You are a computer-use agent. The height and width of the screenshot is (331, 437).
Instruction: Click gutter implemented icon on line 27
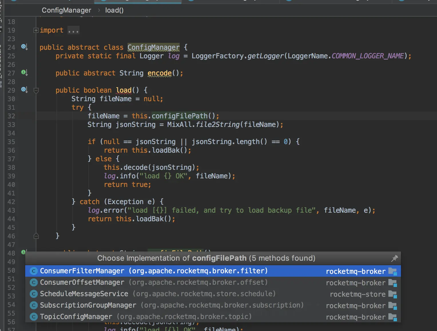(25, 72)
